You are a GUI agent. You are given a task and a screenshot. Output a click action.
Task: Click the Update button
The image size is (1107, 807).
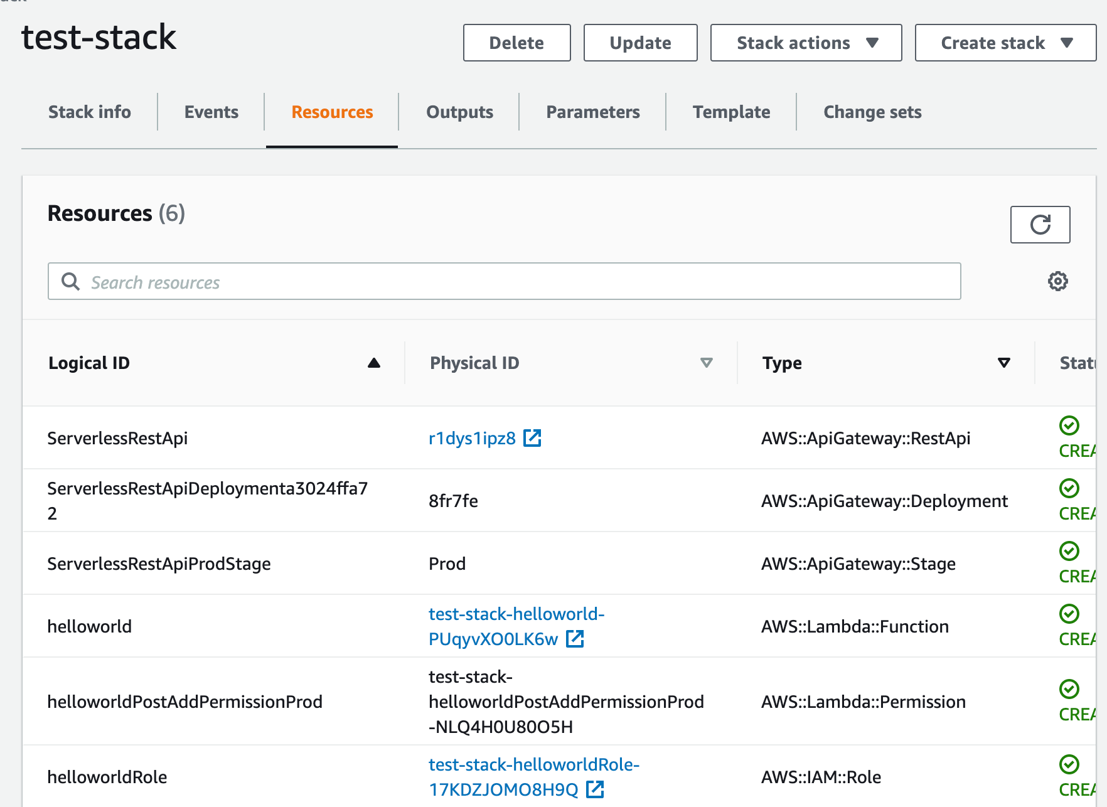[x=640, y=43]
